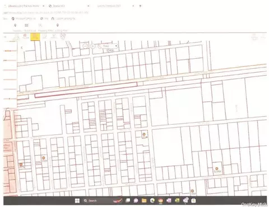Viewport: 269px width, 207px height.
Task: Open Excel from the taskbar
Action: pyautogui.click(x=177, y=201)
